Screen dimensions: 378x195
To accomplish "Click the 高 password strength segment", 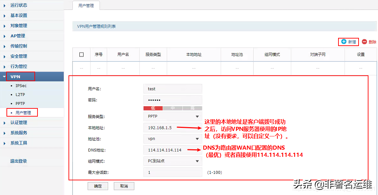I will pyautogui.click(x=192, y=108).
